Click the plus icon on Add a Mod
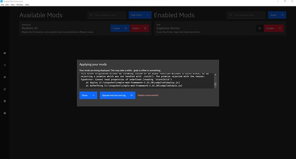 148,15
